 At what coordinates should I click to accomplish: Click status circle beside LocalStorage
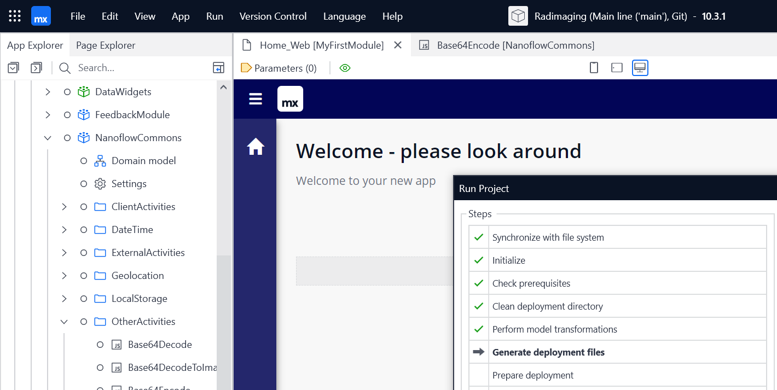84,299
